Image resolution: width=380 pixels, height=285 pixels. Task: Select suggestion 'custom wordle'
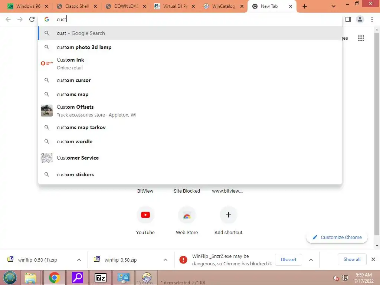[x=190, y=141]
